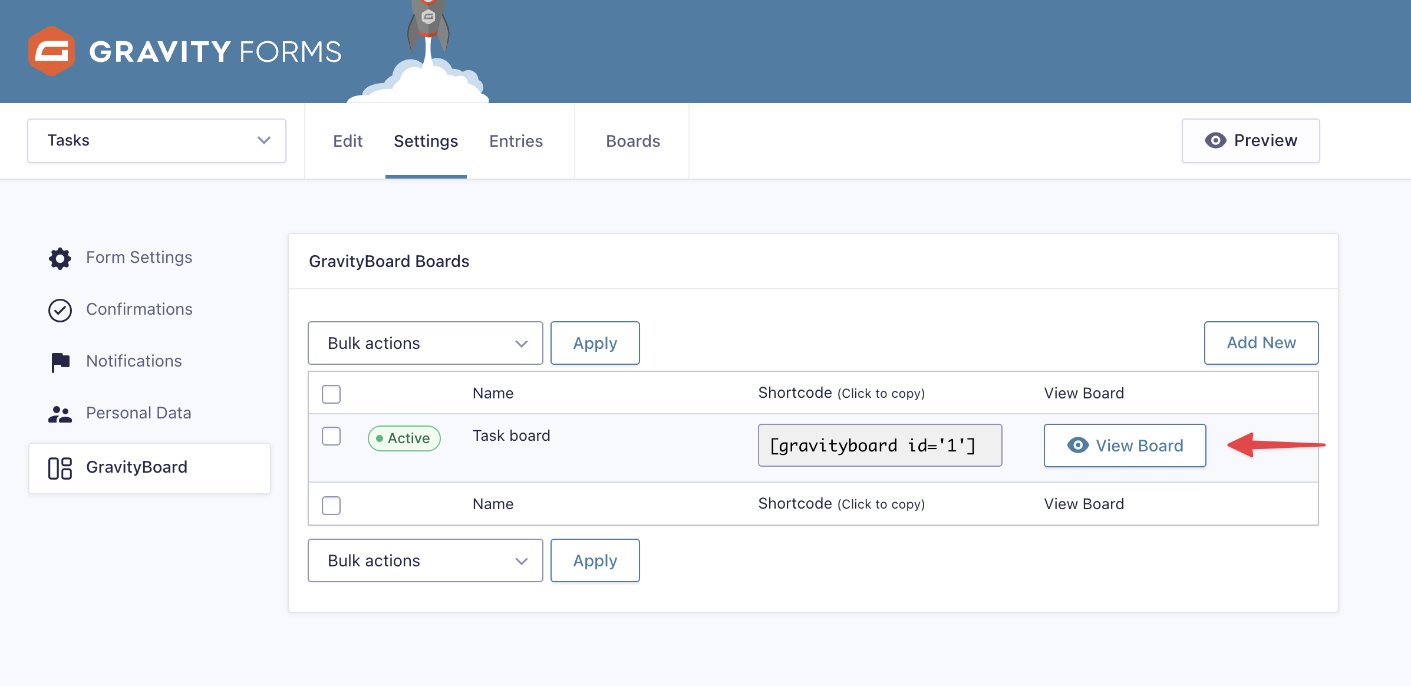Click the Personal Data people icon
1411x686 pixels.
pos(60,414)
